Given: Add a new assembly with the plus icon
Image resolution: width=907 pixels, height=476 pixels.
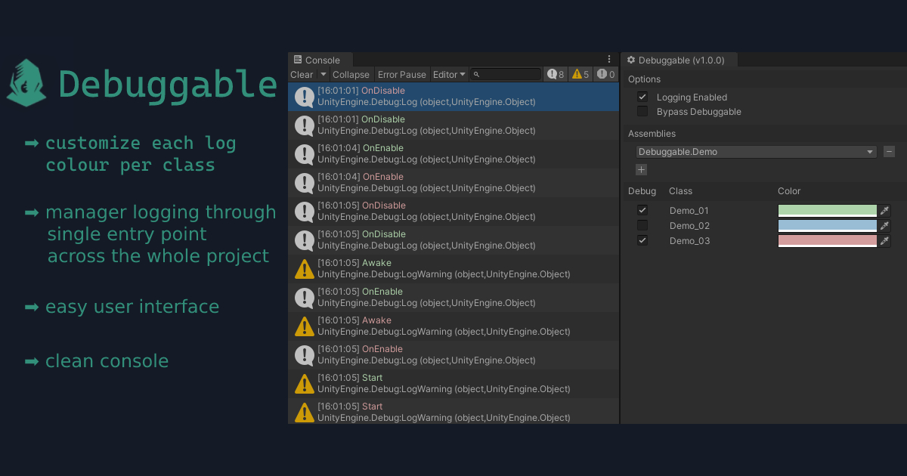Looking at the screenshot, I should pyautogui.click(x=642, y=169).
